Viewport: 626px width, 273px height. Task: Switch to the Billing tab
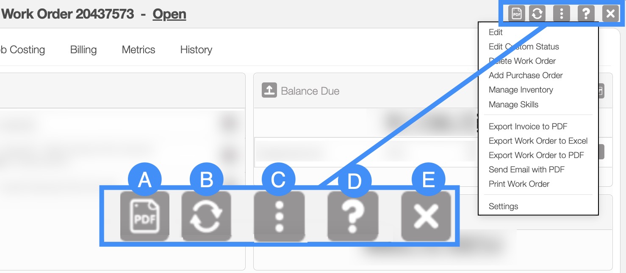[x=83, y=49]
